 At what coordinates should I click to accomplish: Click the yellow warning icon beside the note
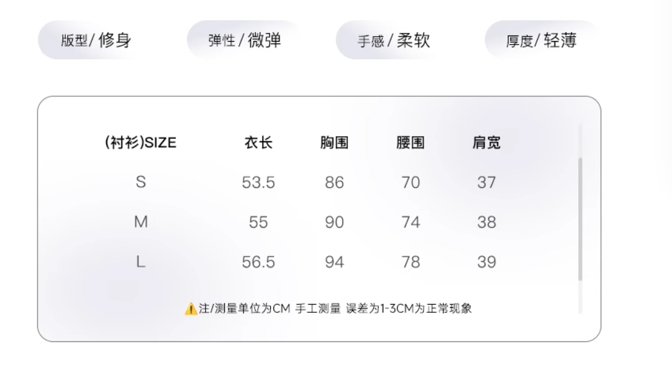[191, 308]
